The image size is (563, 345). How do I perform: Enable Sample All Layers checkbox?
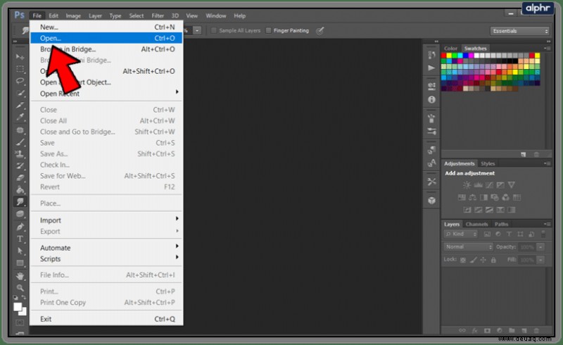(x=214, y=30)
